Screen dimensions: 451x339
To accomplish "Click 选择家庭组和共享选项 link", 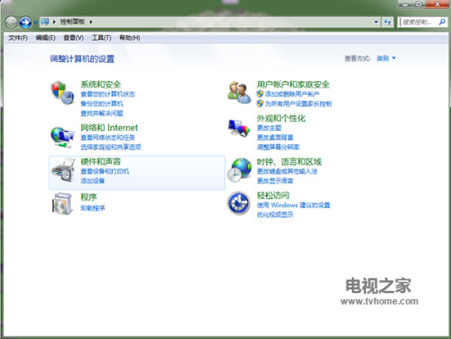I will (x=111, y=147).
